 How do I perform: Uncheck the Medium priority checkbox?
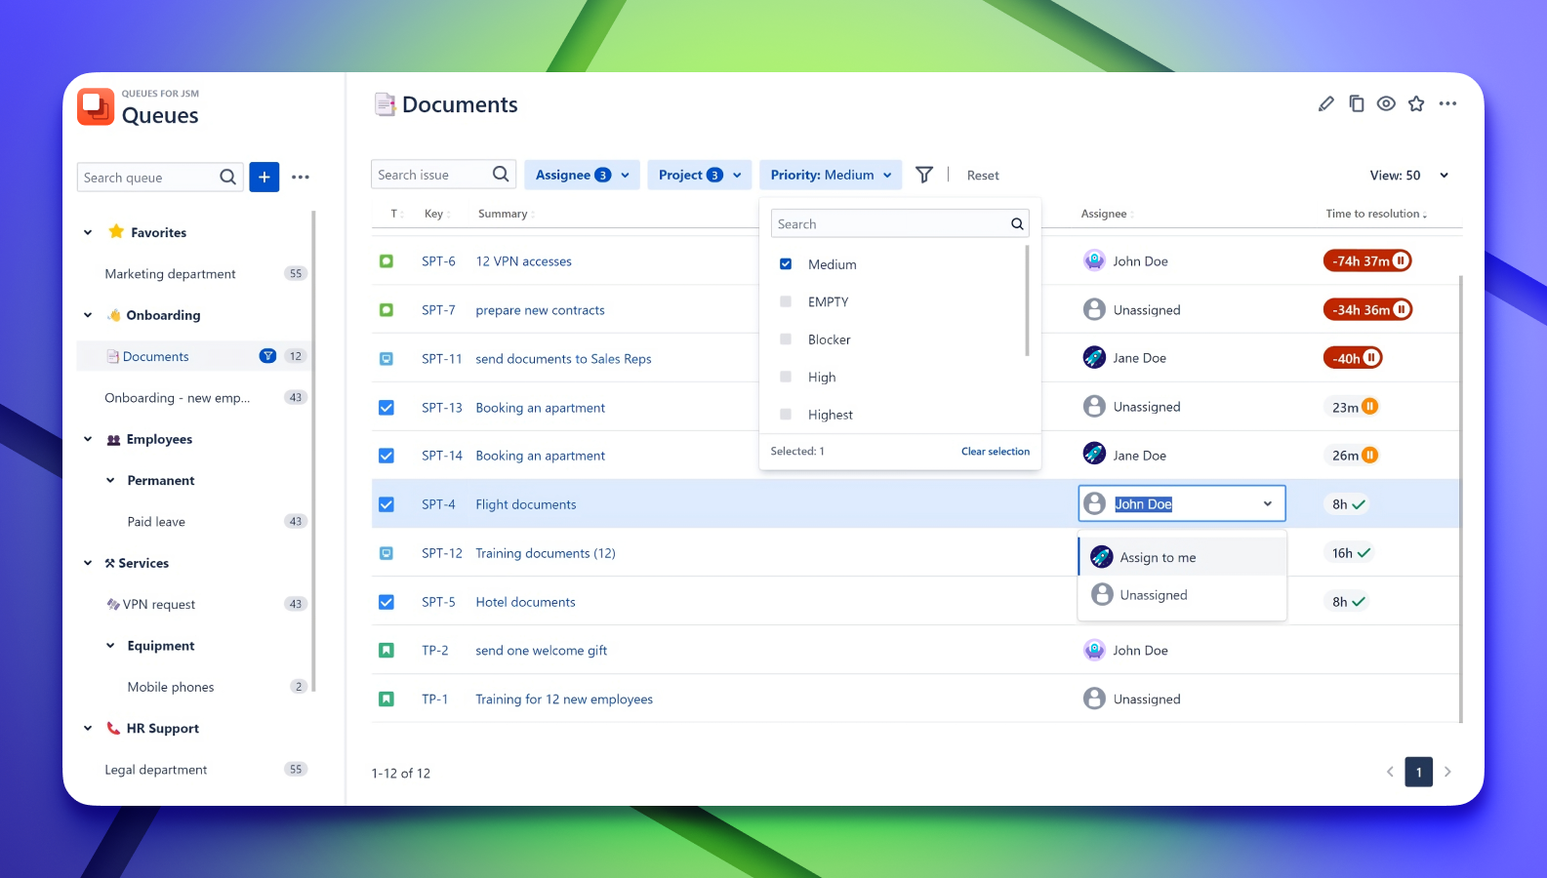786,264
